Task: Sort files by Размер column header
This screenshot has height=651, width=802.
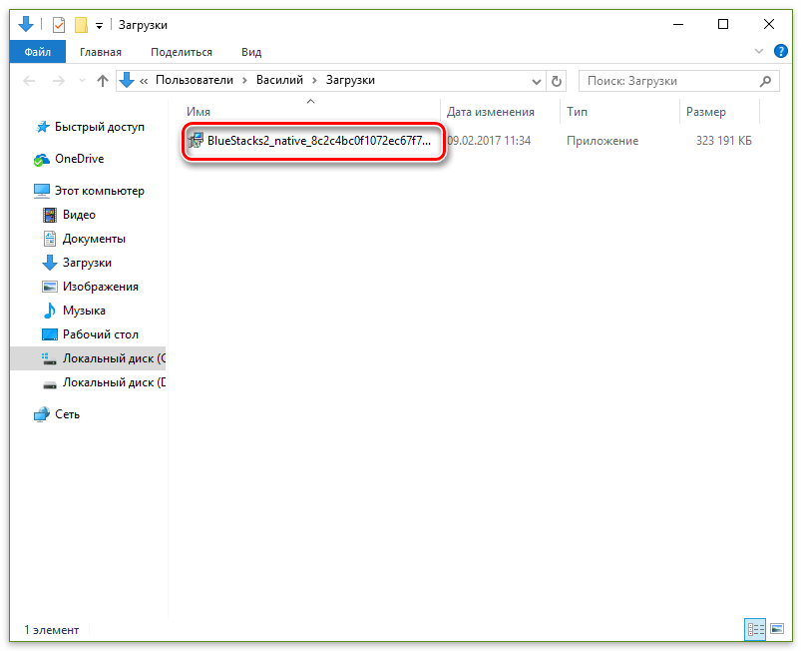Action: tap(706, 112)
